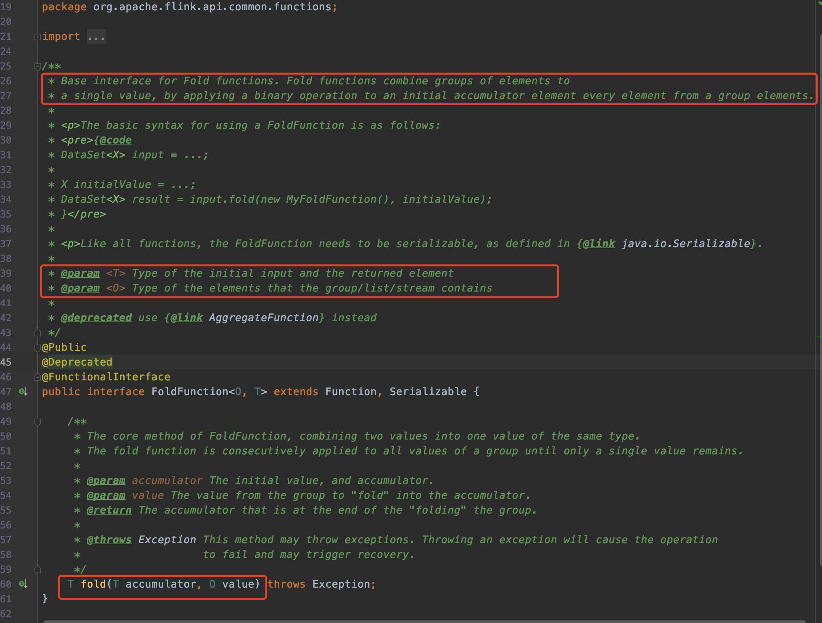Click 'Base interface for Fold functions' comment text
The width and height of the screenshot is (822, 623).
pos(167,81)
